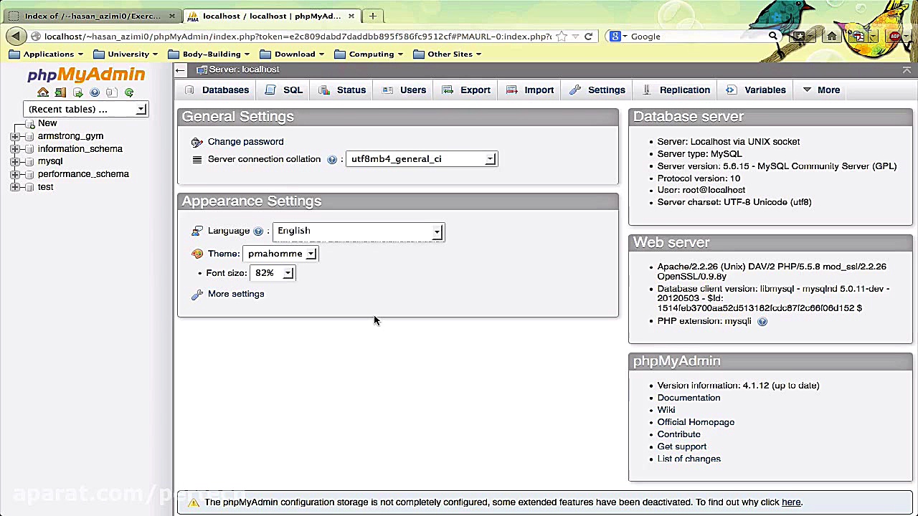Open the Contribute link
Viewport: 918px width, 516px height.
click(678, 434)
